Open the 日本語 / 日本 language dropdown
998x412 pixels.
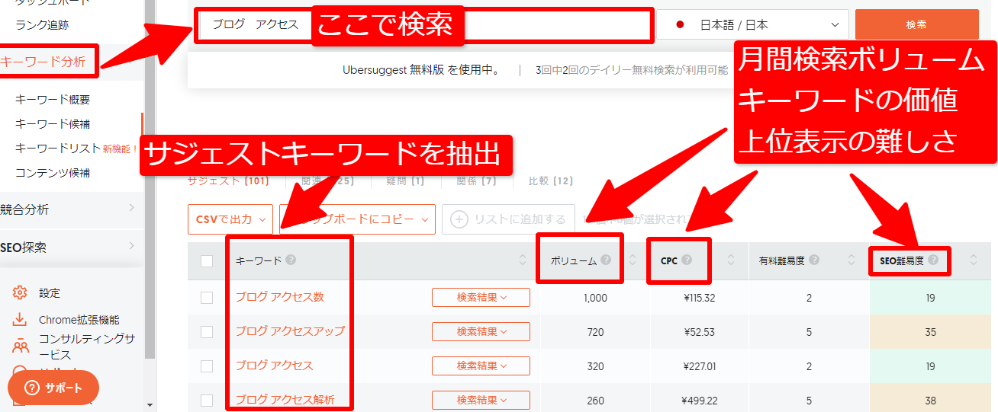click(x=753, y=24)
